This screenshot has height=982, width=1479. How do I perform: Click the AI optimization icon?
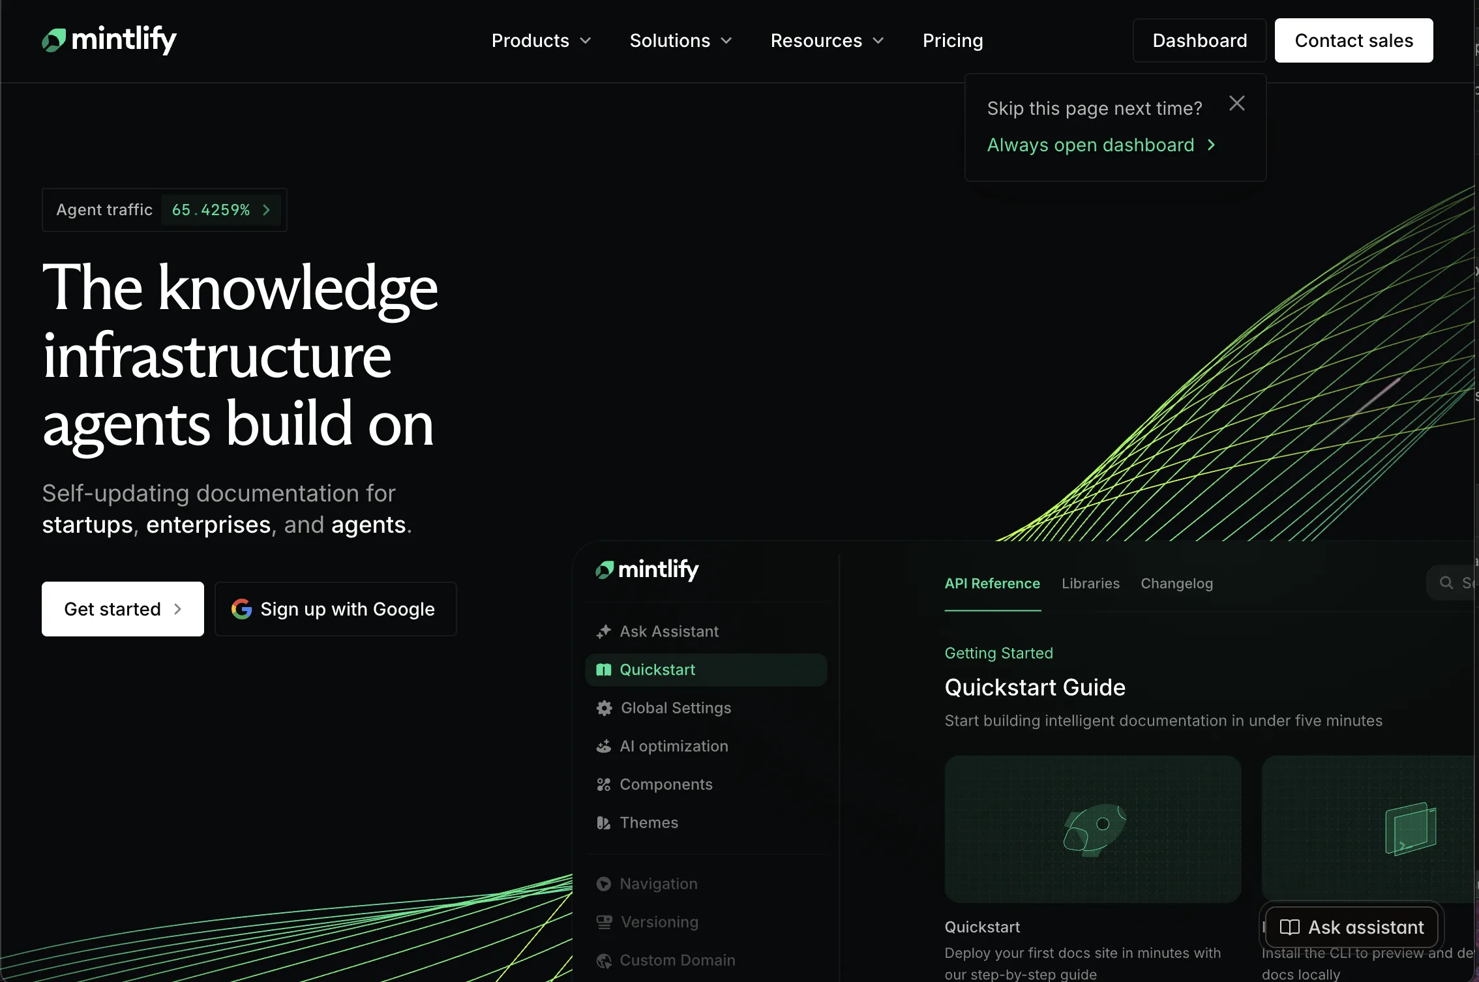[604, 746]
